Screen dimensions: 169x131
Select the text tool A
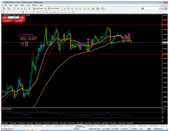point(30,12)
